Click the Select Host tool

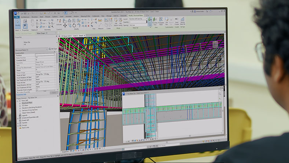pos(150,21)
